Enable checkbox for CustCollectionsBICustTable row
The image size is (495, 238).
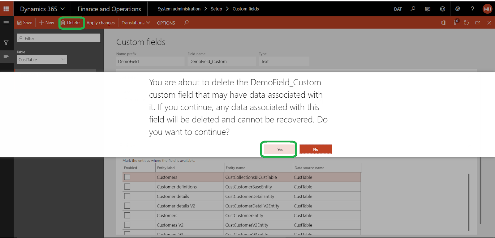tap(127, 177)
